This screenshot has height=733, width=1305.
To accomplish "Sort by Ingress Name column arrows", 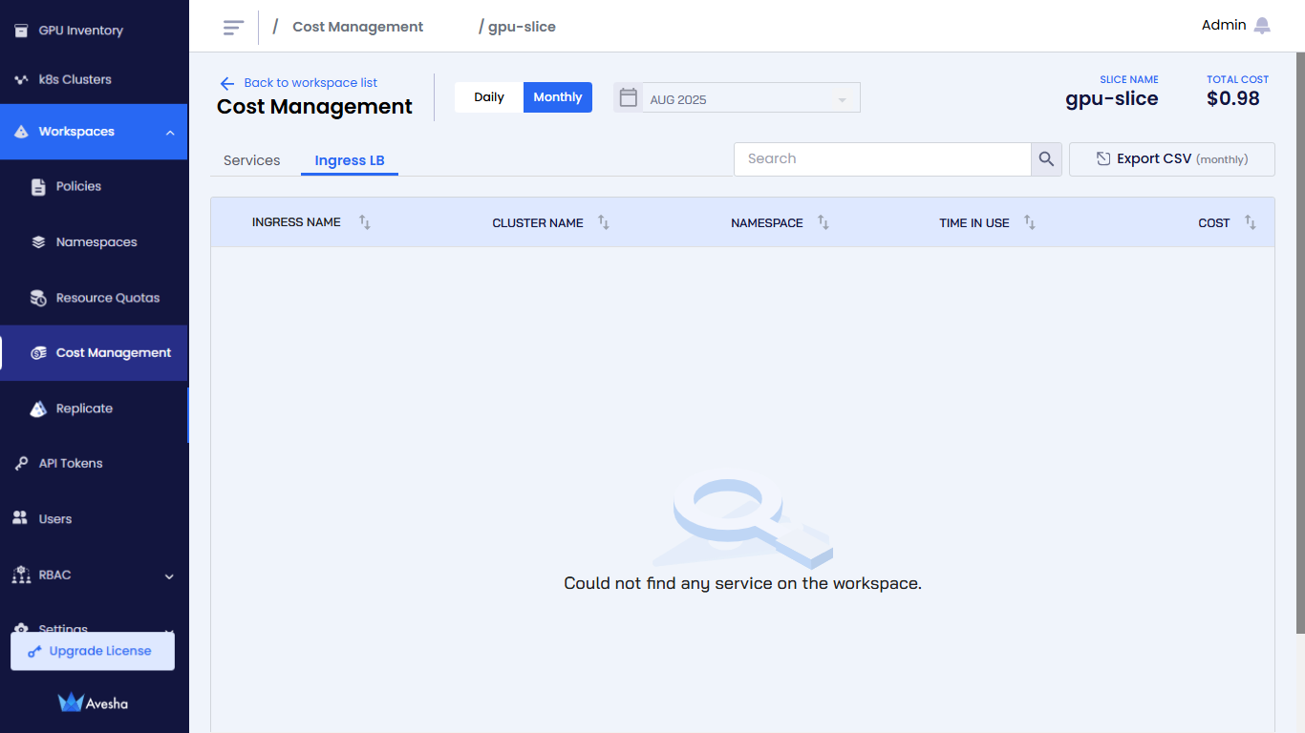I will click(x=364, y=222).
